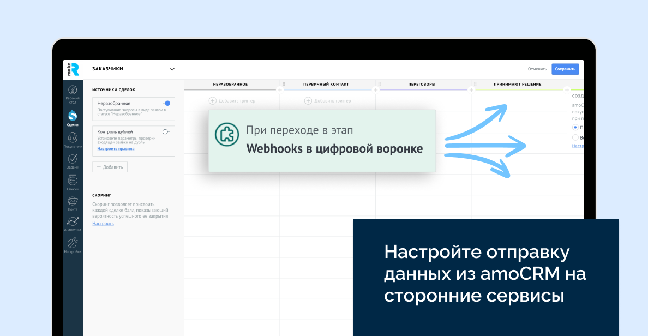This screenshot has height=336, width=648.
Task: Open the Настроить link under Скоринг
Action: click(x=103, y=224)
